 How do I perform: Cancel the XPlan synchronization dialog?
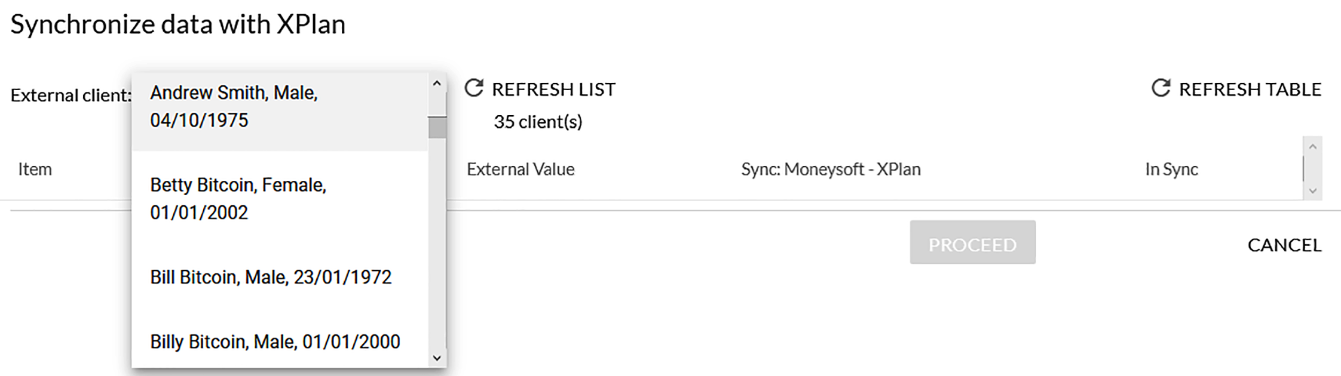tap(1284, 245)
